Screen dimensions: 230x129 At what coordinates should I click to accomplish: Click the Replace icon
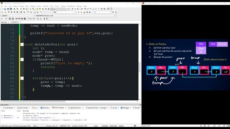click(x=33, y=9)
